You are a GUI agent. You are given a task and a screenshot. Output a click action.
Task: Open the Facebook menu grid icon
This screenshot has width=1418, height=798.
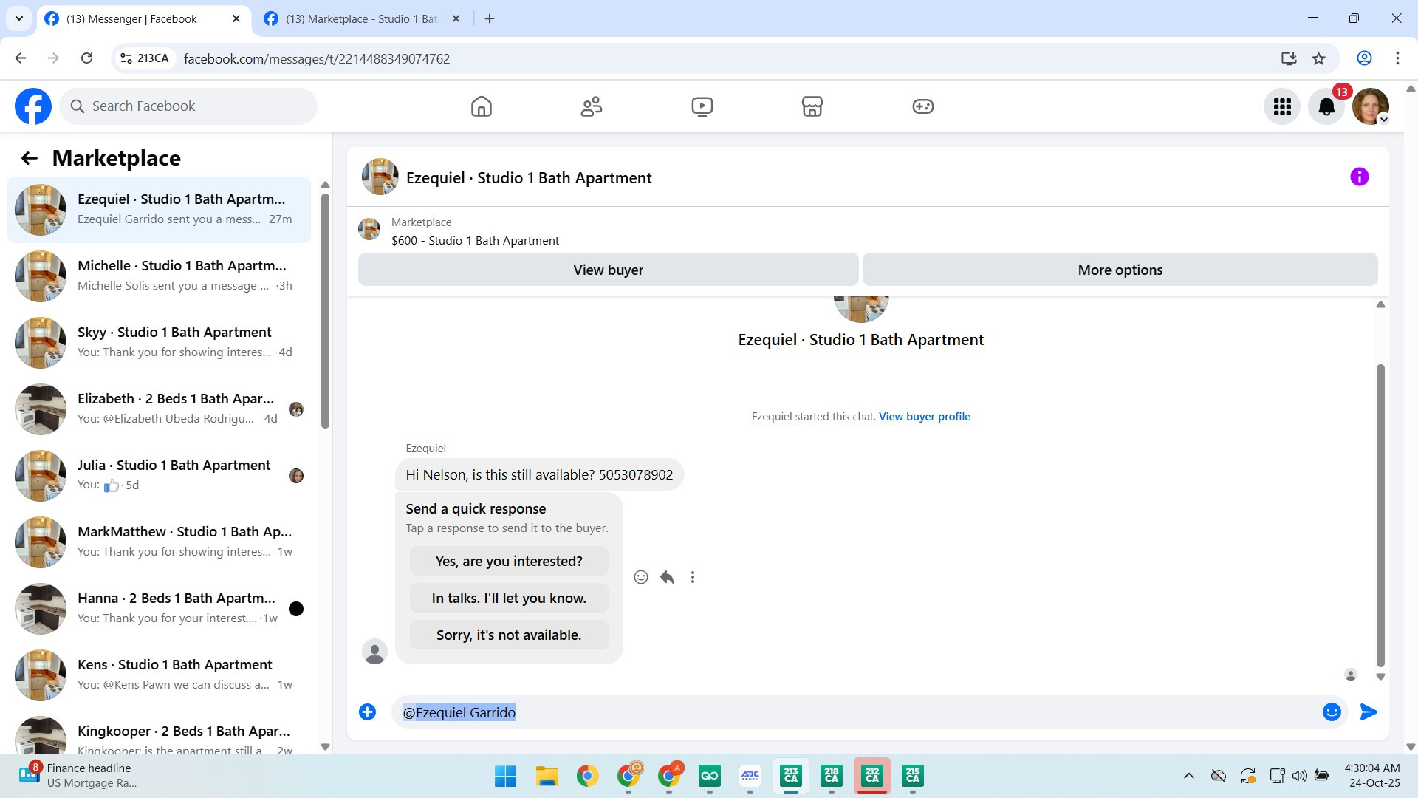[1282, 107]
